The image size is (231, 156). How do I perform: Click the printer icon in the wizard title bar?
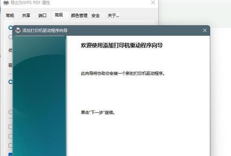coord(18,30)
